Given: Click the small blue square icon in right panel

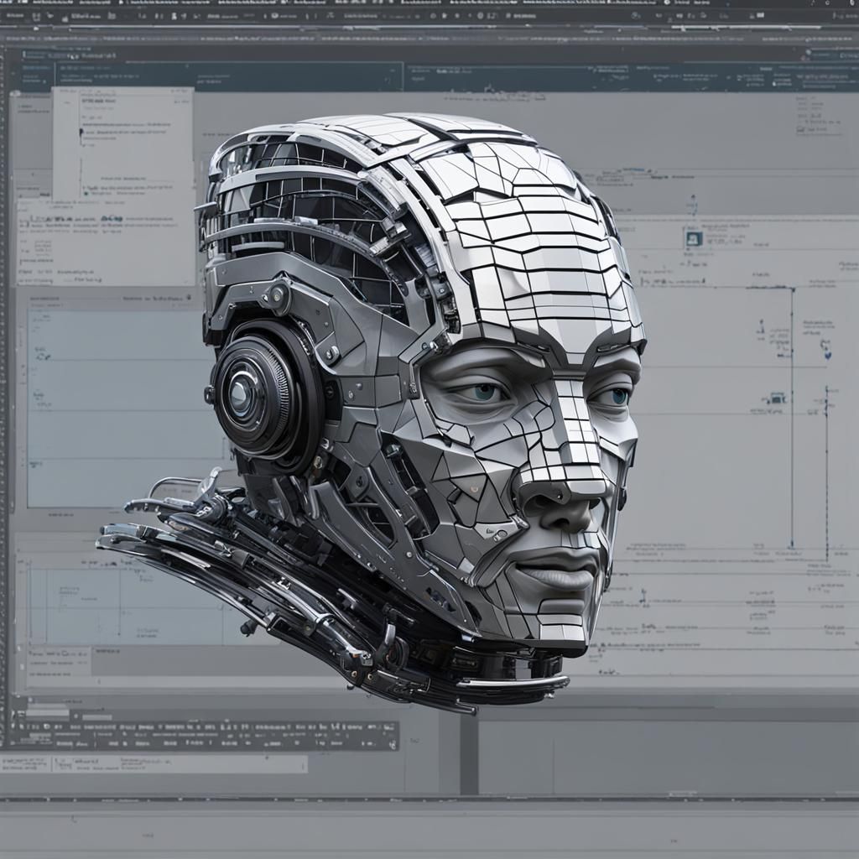Looking at the screenshot, I should point(694,239).
